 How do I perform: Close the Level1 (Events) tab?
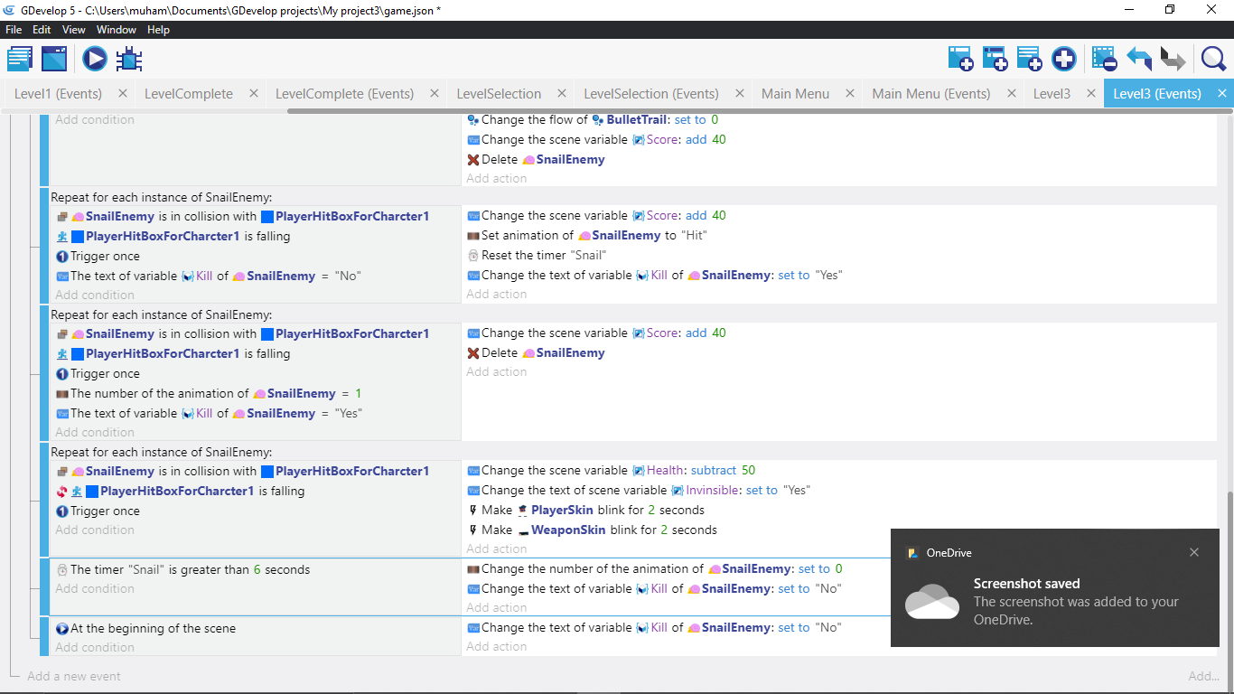[x=123, y=93]
